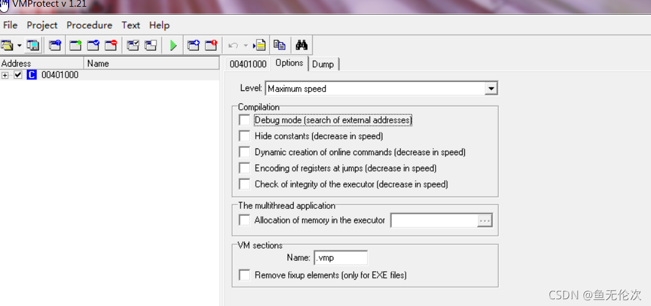Enable Hide constants checkbox

pyautogui.click(x=245, y=136)
